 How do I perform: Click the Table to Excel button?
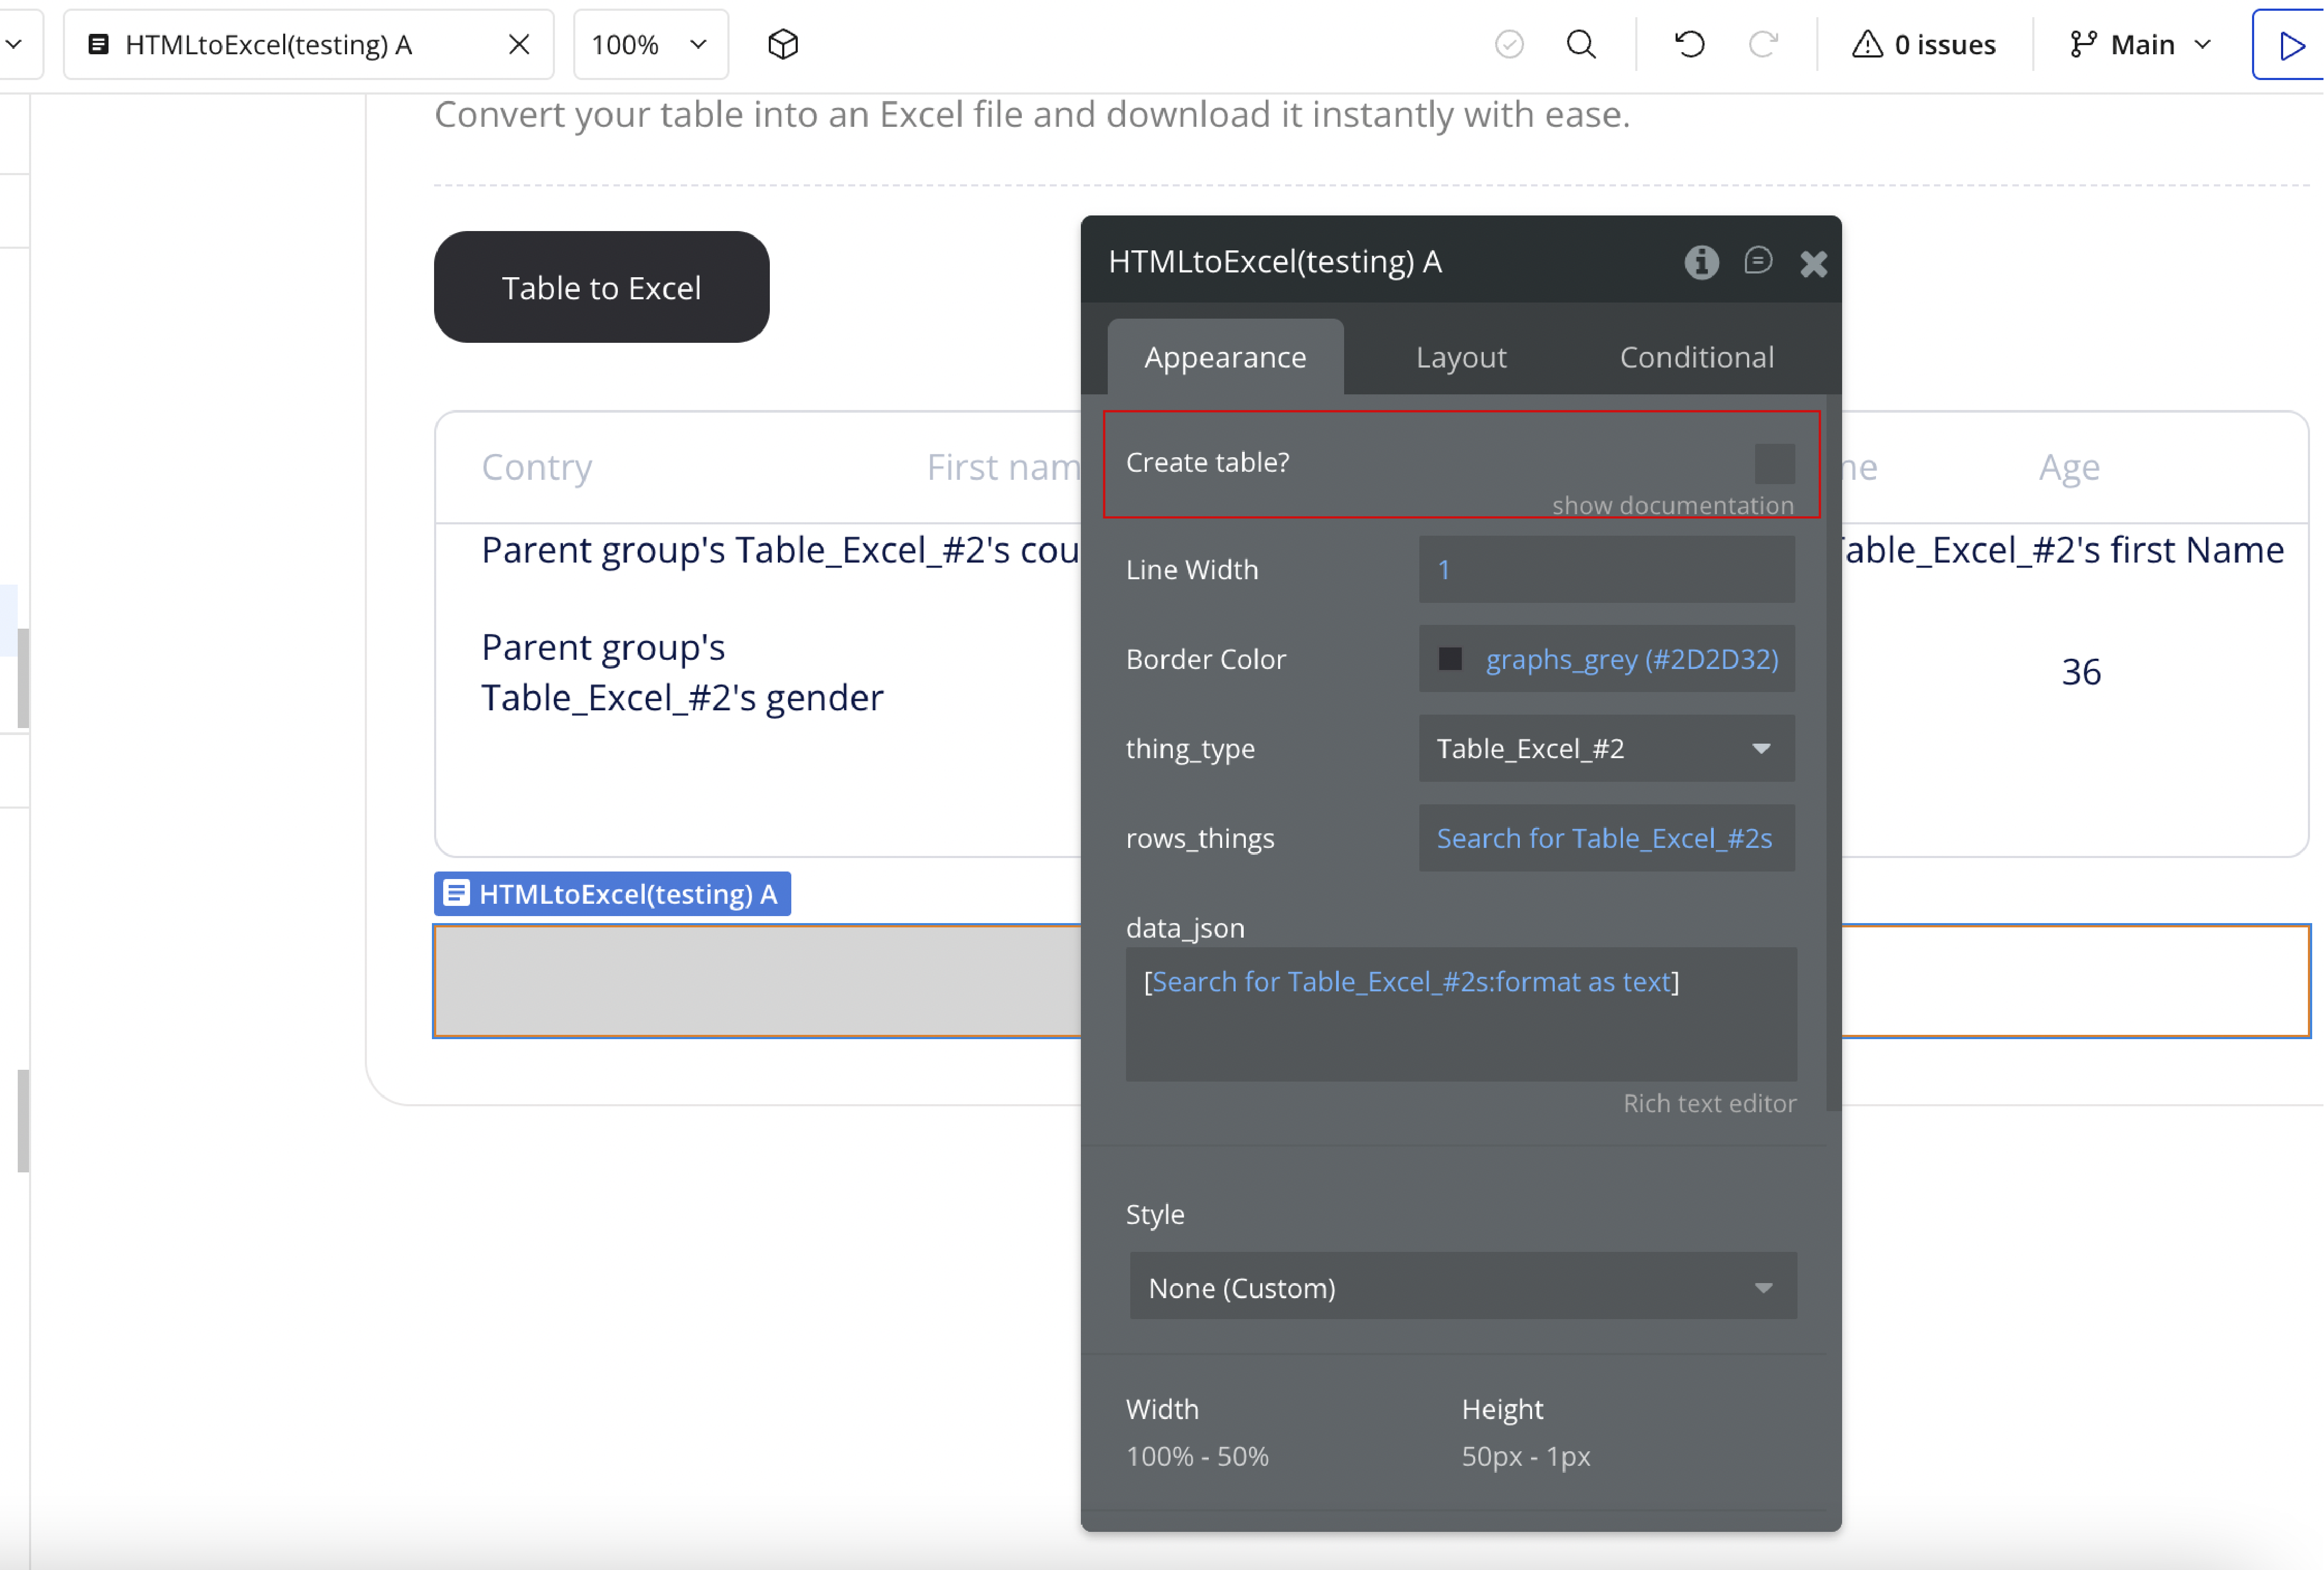[601, 287]
